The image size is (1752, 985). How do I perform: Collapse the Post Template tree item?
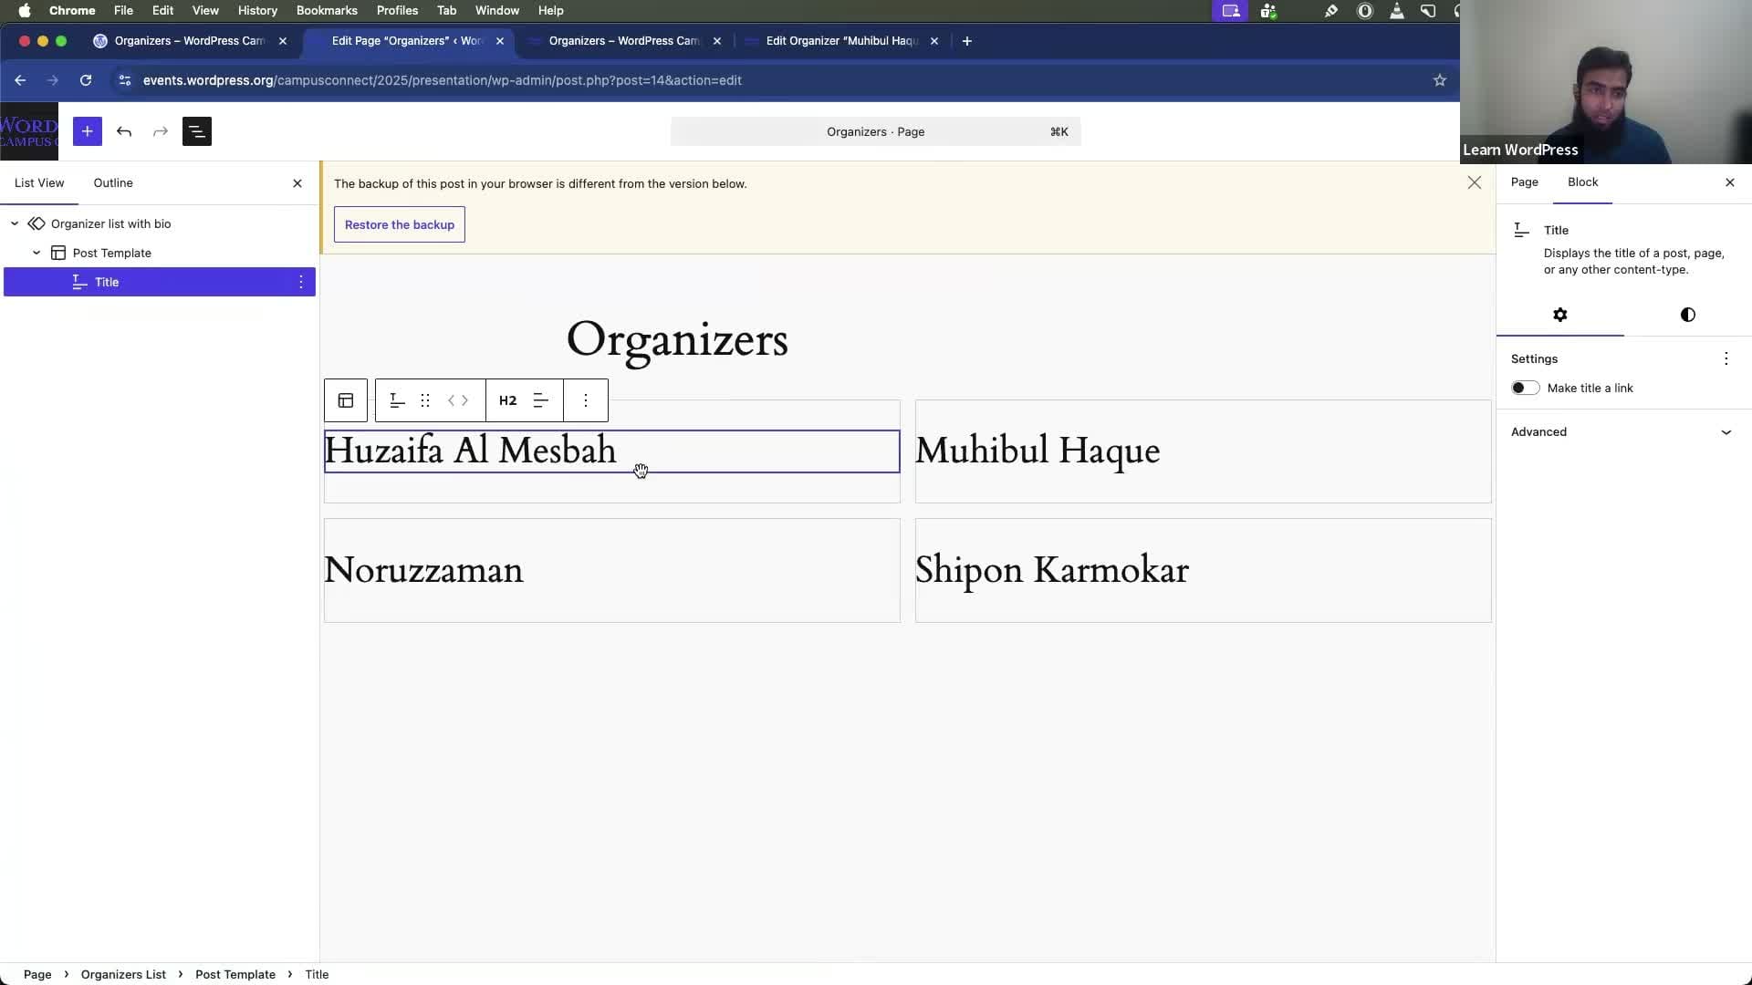click(x=36, y=253)
